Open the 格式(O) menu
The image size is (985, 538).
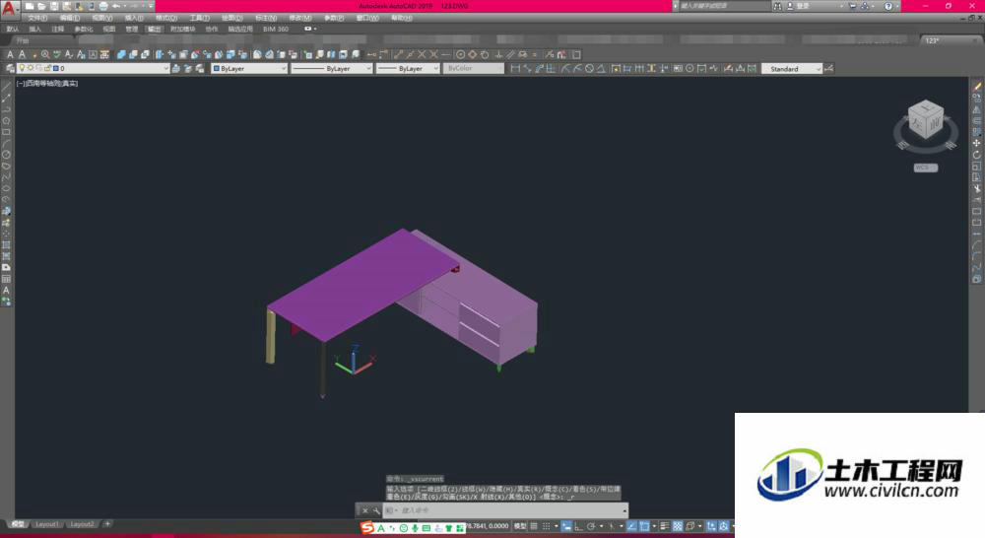point(165,18)
